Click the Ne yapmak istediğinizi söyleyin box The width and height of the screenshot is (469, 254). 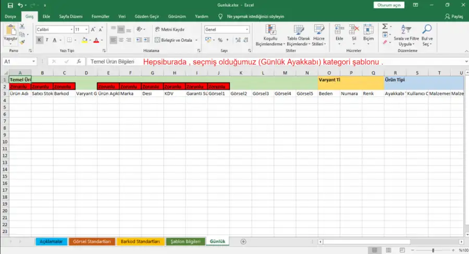coord(255,17)
